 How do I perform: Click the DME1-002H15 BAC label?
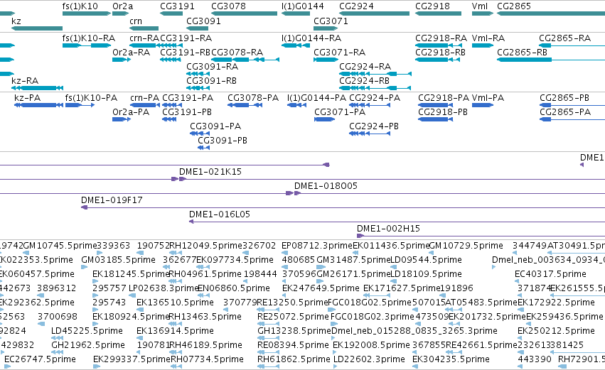click(x=389, y=229)
